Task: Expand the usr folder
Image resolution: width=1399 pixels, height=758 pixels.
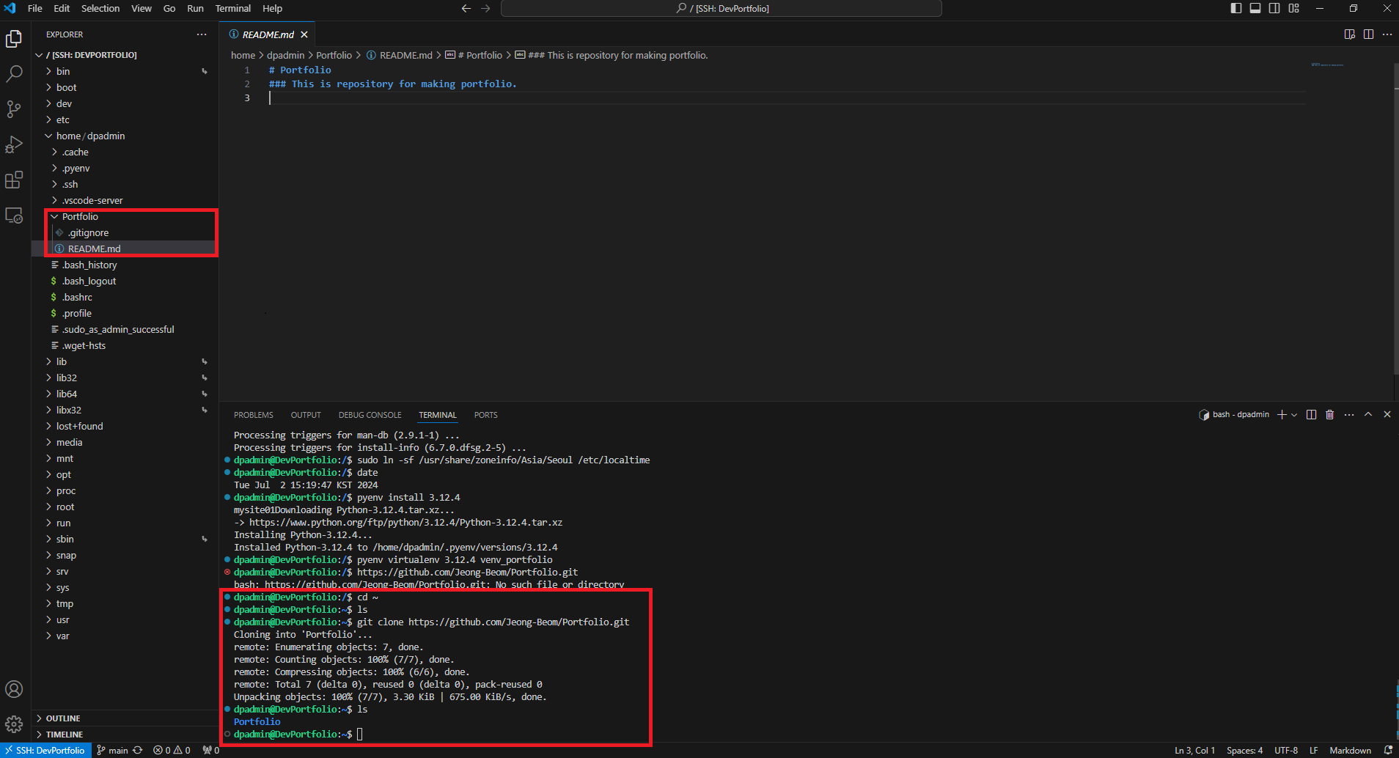Action: pos(125,619)
